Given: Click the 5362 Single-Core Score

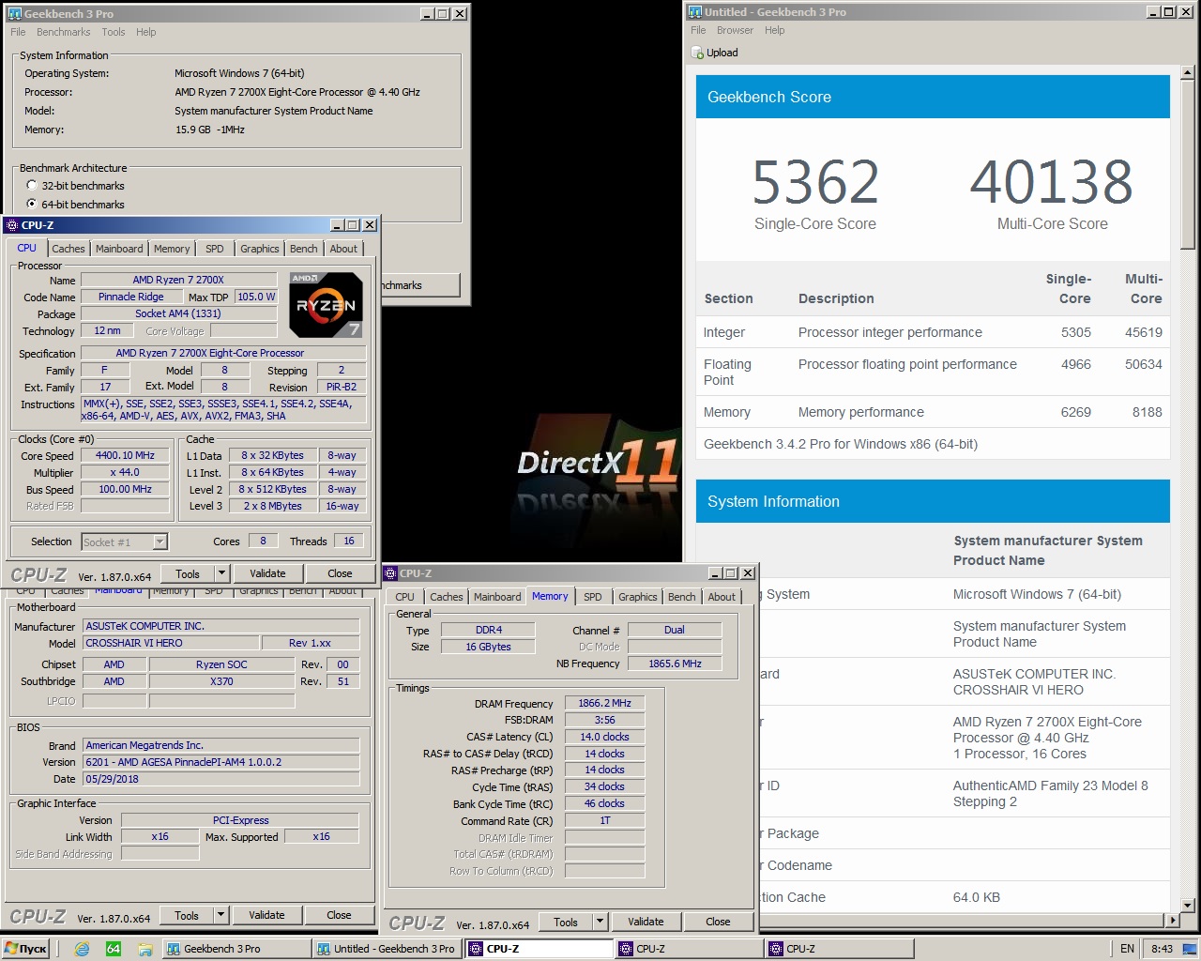Looking at the screenshot, I should [x=815, y=182].
